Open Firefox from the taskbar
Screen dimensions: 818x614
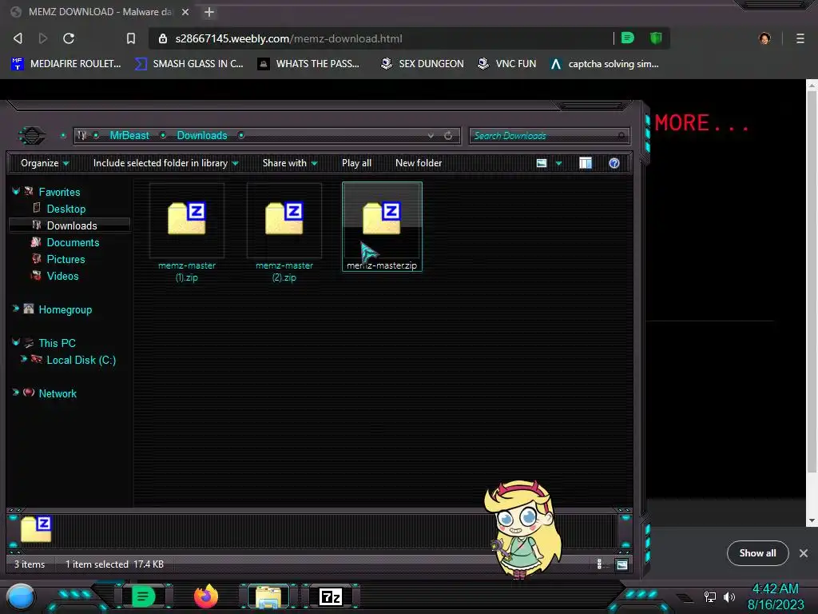click(x=206, y=596)
